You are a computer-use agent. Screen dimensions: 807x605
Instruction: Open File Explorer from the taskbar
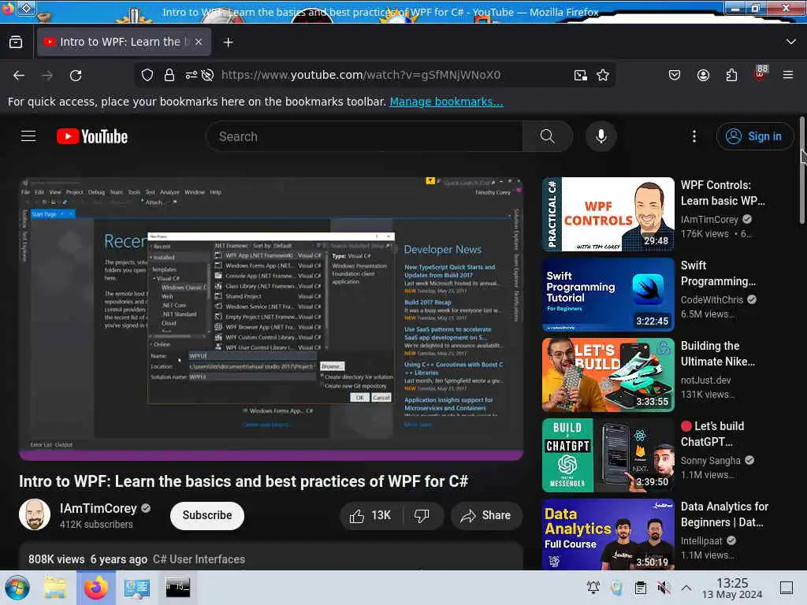tap(55, 588)
